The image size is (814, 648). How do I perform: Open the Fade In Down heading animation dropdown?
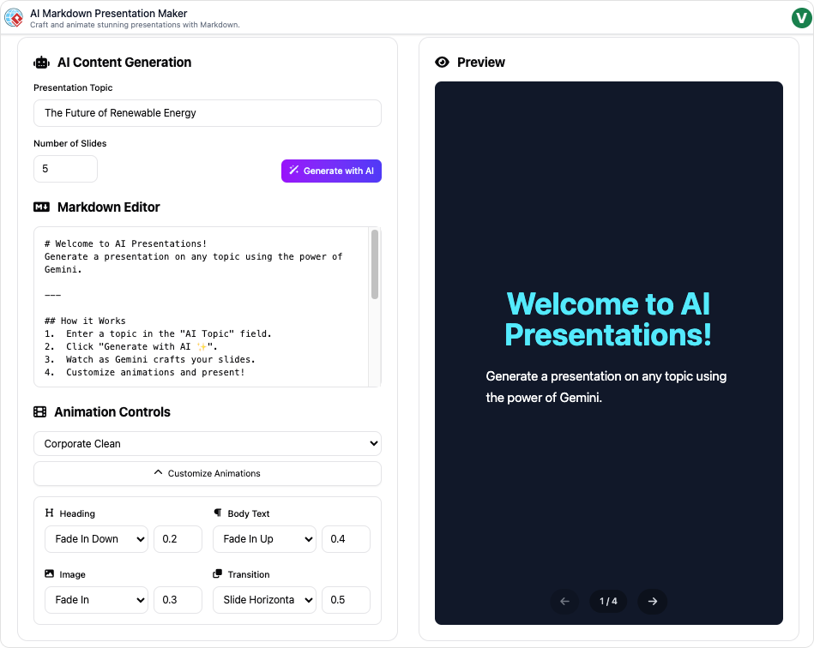pyautogui.click(x=96, y=538)
